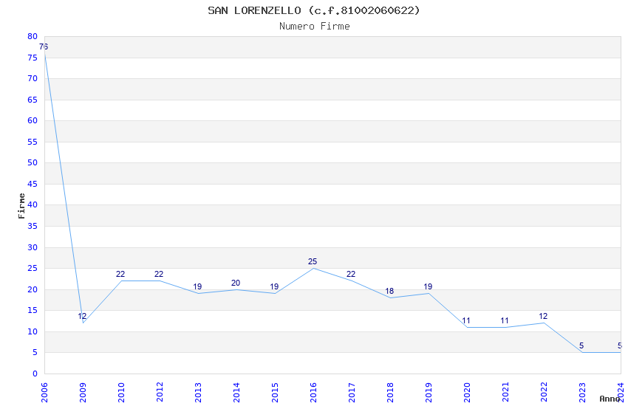This screenshot has width=628, height=406.
Task: Select the 22 data label for year 2017
Action: 351,274
